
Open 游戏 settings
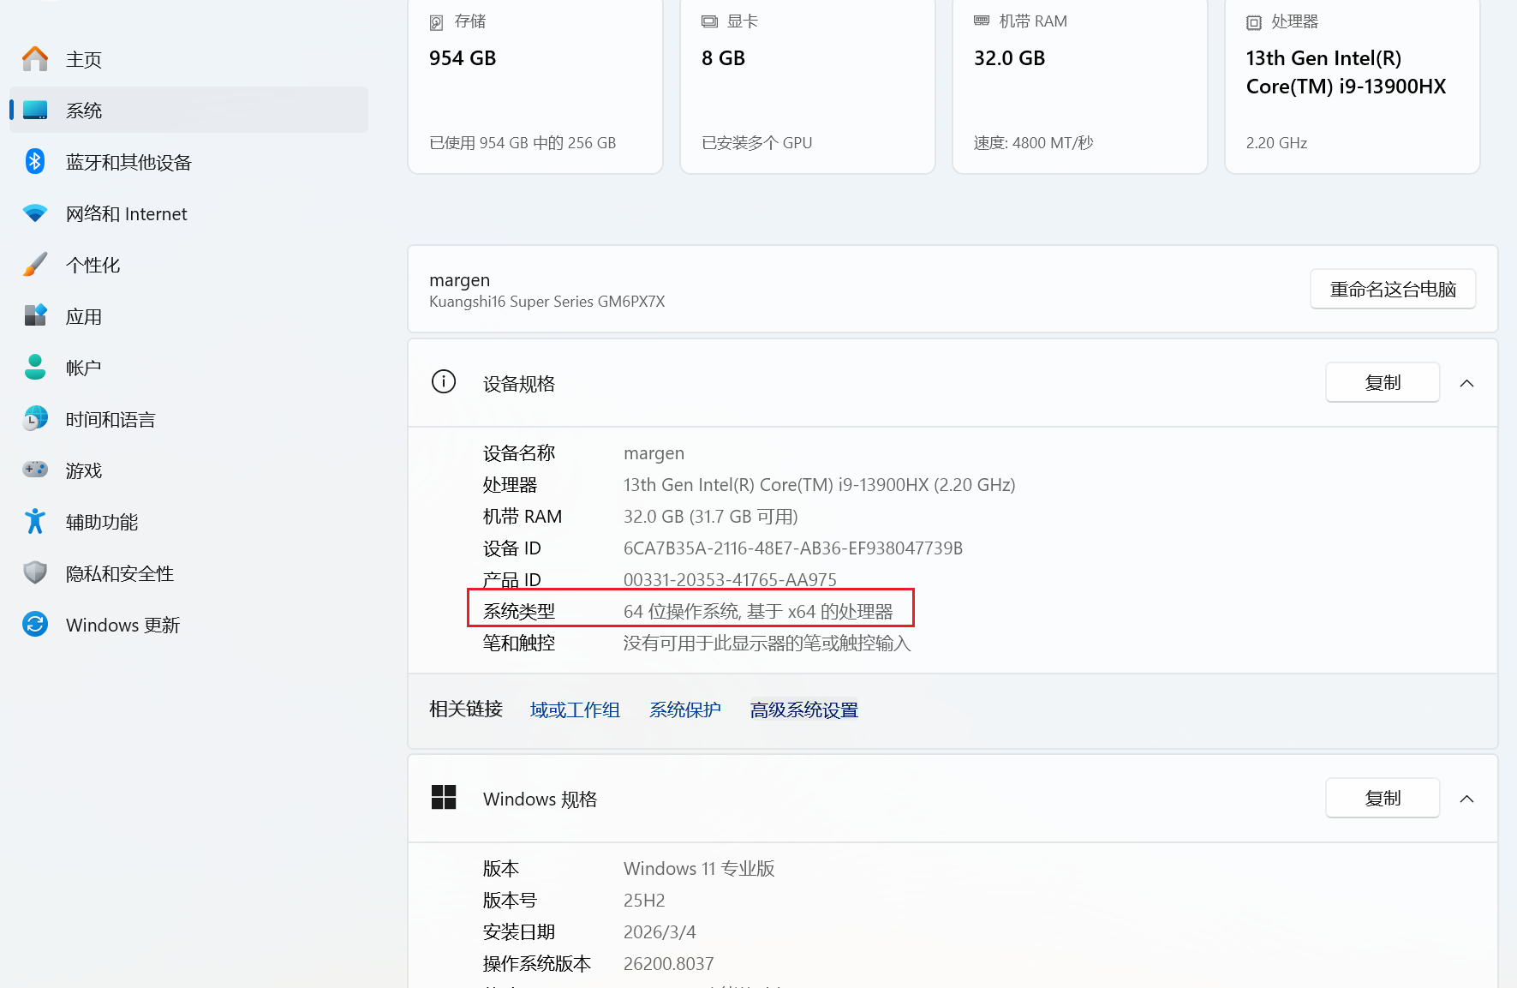tap(188, 470)
